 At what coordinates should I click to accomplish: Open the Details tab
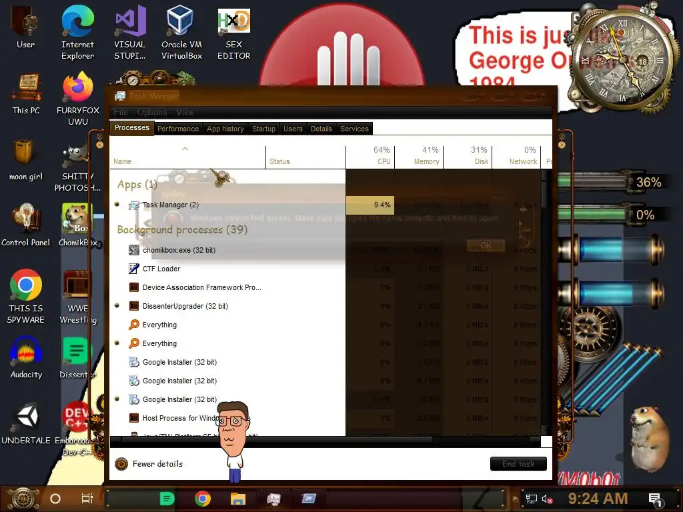(x=321, y=129)
